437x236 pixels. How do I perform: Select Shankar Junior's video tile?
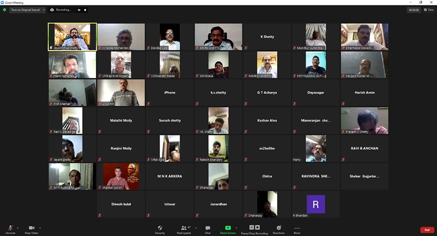pyautogui.click(x=121, y=177)
